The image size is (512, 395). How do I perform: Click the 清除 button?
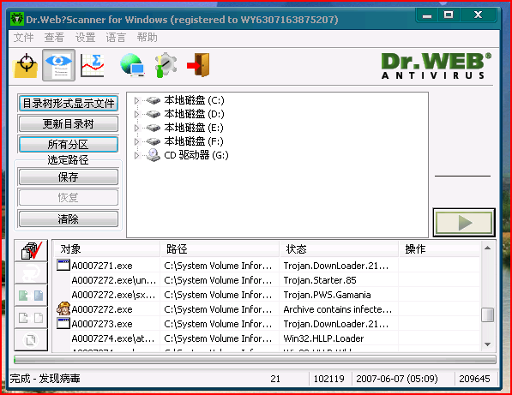pyautogui.click(x=69, y=218)
